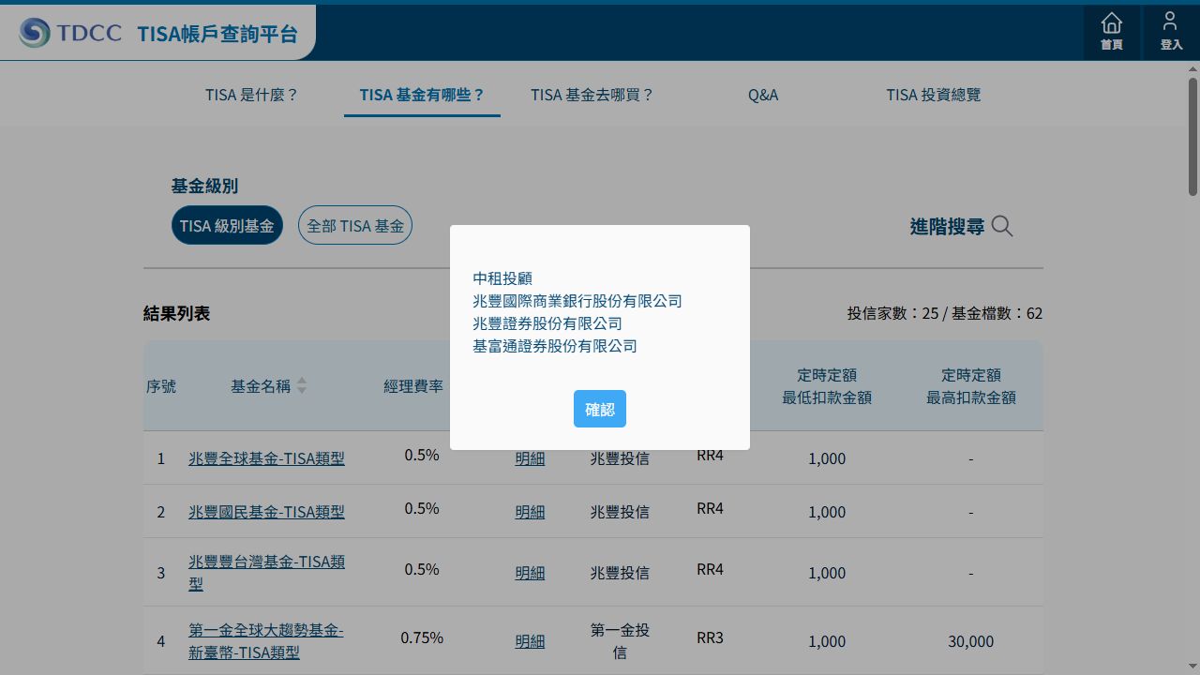Click TISA帳戶查詢平台 site title

pyautogui.click(x=217, y=34)
